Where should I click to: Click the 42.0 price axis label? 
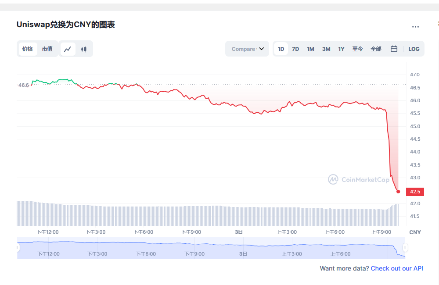click(415, 203)
